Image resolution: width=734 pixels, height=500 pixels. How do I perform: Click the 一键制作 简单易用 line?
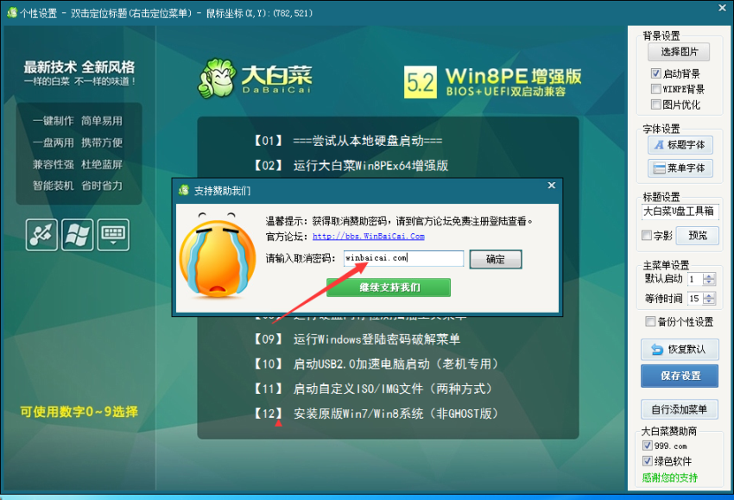click(x=78, y=121)
